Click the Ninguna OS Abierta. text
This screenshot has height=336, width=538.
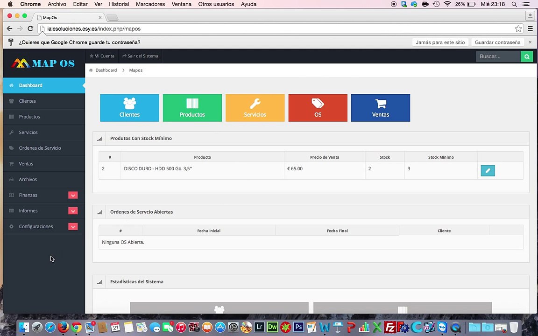click(x=123, y=242)
